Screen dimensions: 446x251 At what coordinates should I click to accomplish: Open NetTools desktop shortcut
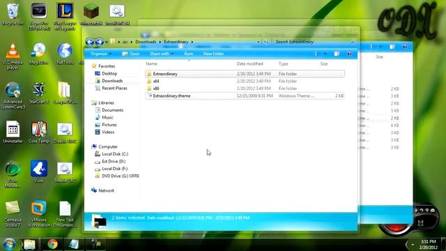[65, 54]
